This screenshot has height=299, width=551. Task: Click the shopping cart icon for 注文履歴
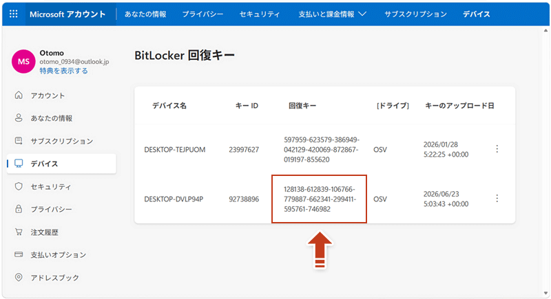(x=19, y=232)
